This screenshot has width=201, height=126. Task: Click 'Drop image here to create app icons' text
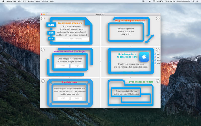click(127, 55)
